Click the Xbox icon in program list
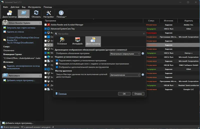Image resolution: width=200 pixels, height=129 pixels. [x=48, y=81]
